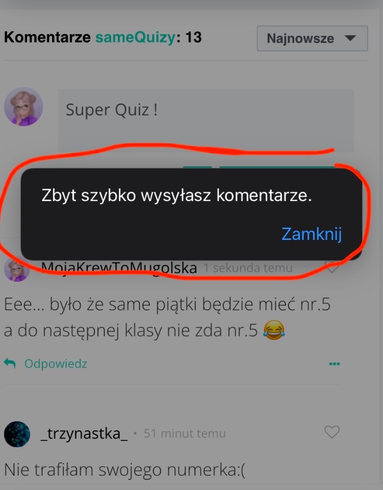
Task: Close the alert with Zamknij
Action: point(311,234)
